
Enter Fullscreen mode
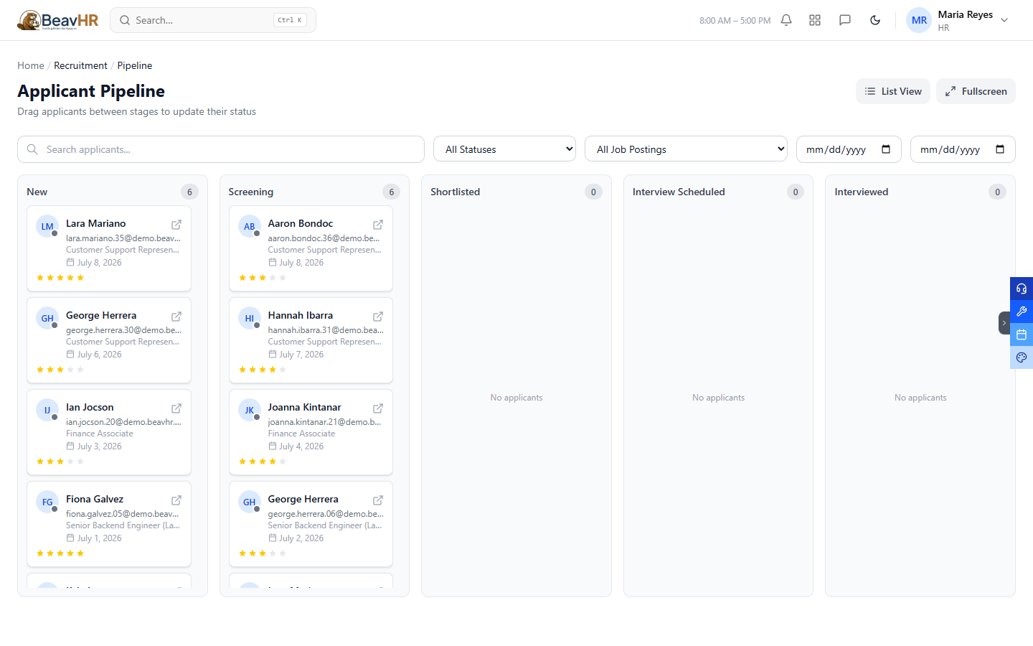point(976,91)
